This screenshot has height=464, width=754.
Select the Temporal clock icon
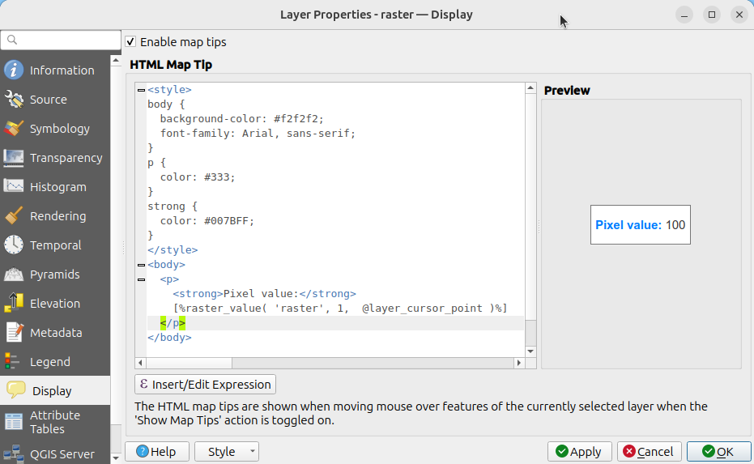pyautogui.click(x=14, y=245)
